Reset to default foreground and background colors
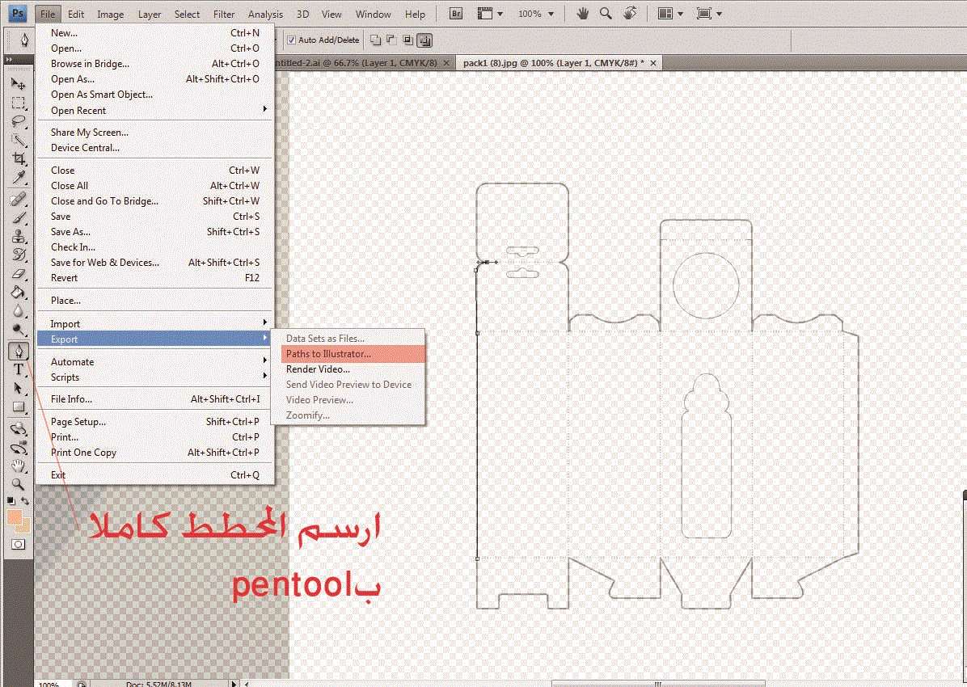The image size is (967, 687). coord(11,501)
